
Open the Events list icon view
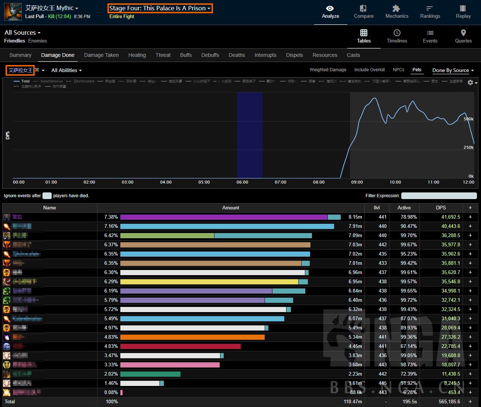[x=430, y=33]
